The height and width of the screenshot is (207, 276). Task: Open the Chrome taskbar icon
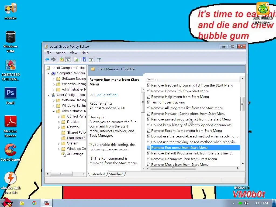tap(34, 203)
